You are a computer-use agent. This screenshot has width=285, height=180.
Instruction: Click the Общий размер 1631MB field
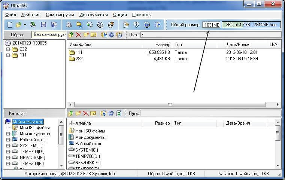[211, 25]
